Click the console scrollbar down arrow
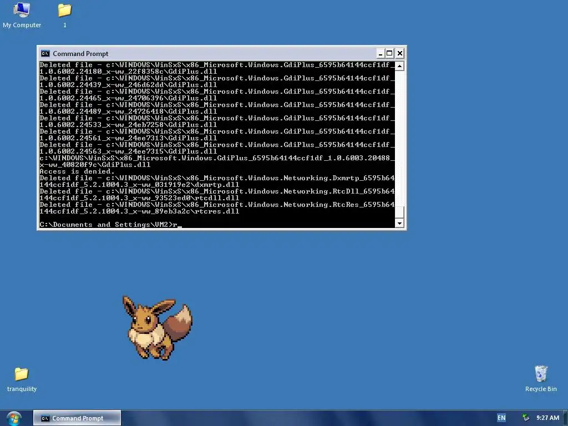 point(399,223)
